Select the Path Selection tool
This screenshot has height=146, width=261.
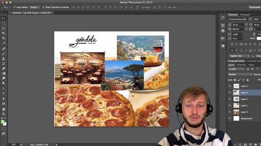[4, 99]
